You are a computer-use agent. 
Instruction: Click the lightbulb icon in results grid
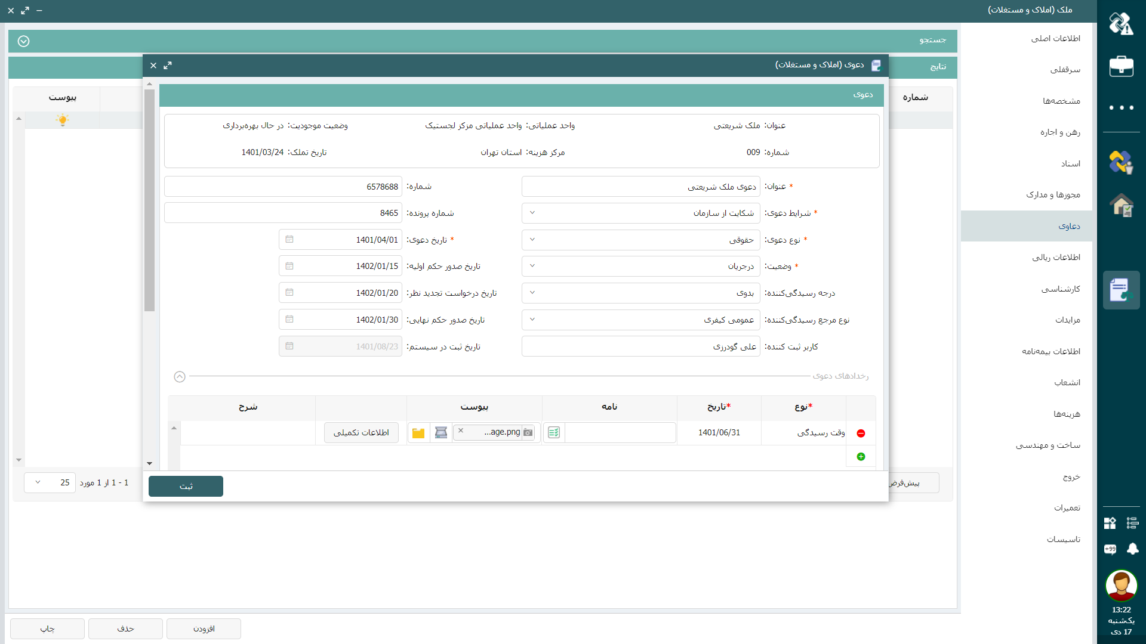click(x=62, y=120)
